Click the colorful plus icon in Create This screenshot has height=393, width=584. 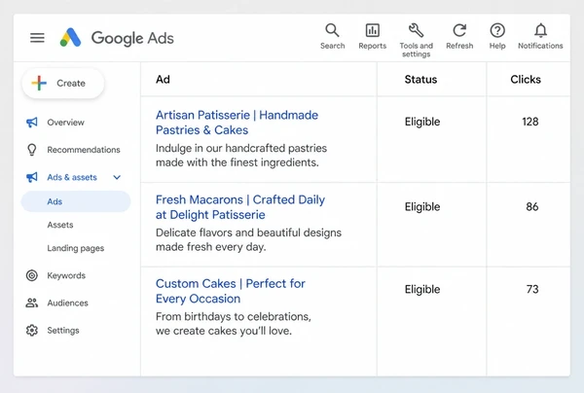[39, 83]
